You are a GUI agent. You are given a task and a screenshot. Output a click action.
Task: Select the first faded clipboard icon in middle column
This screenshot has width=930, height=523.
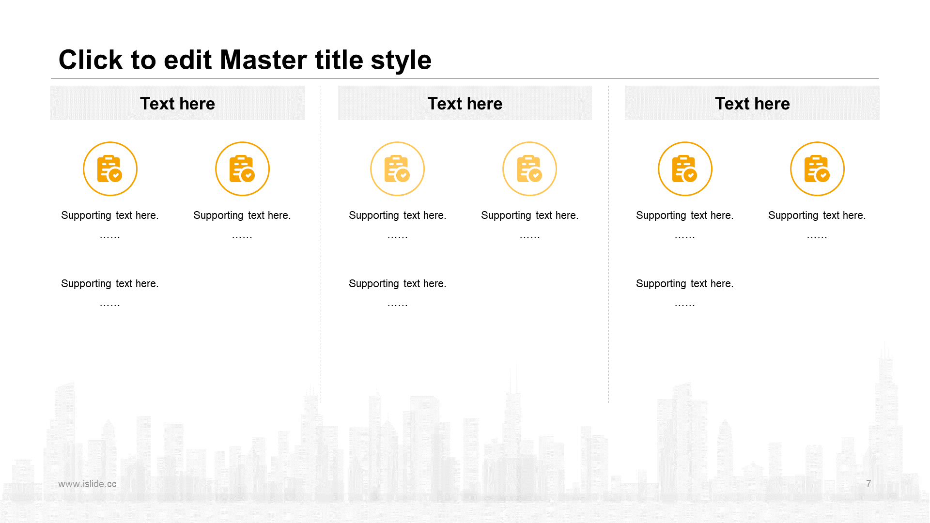(x=397, y=169)
